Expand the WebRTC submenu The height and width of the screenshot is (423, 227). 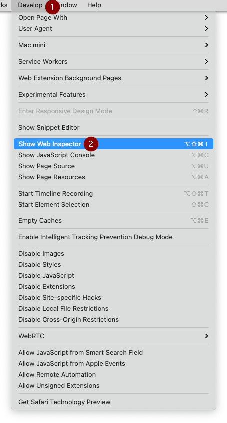[x=113, y=336]
